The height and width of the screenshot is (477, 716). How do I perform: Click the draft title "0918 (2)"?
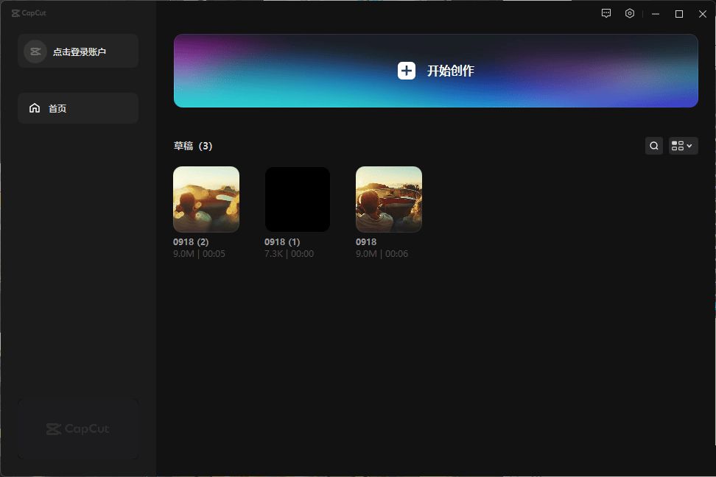[x=191, y=242]
